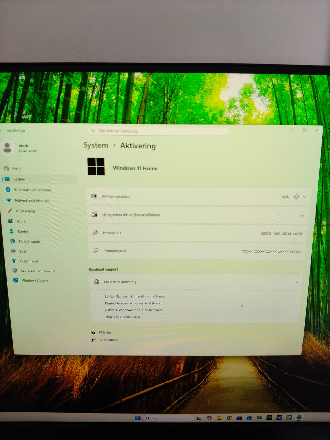Open Google Chrome from the taskbar
The width and height of the screenshot is (330, 440).
pos(229,418)
